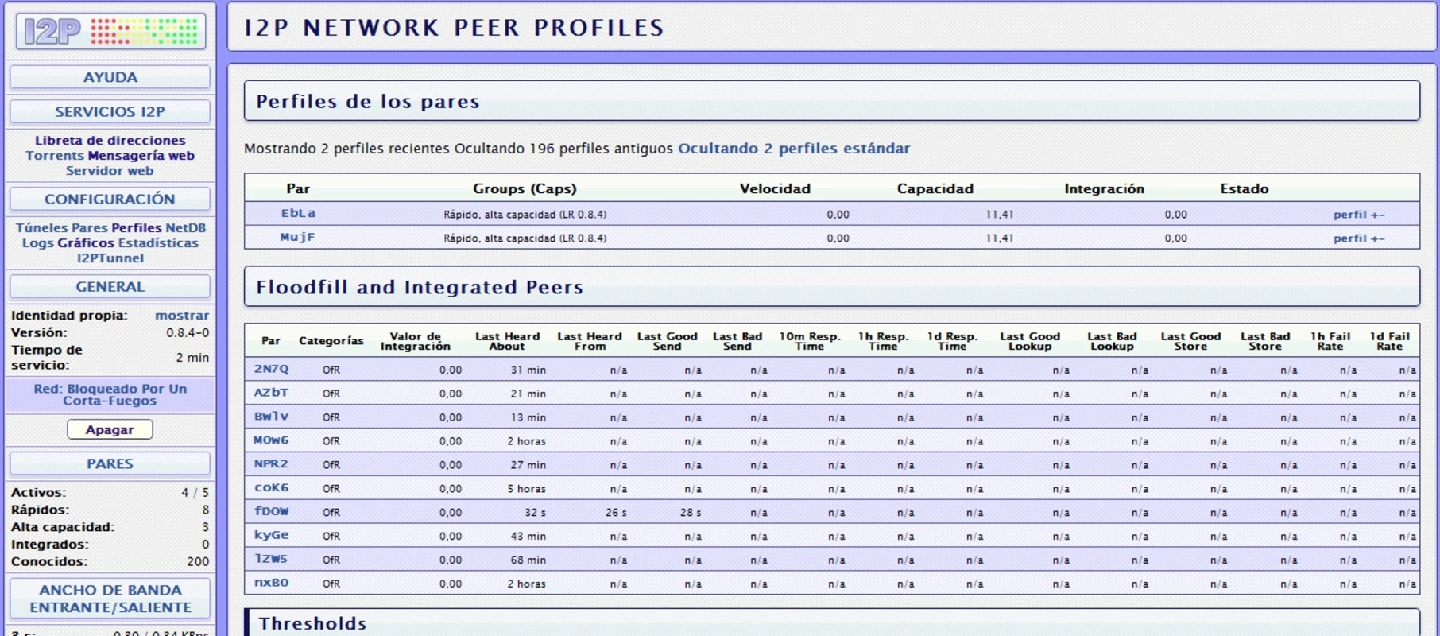1440x636 pixels.
Task: Go to Túneles page
Action: point(41,227)
